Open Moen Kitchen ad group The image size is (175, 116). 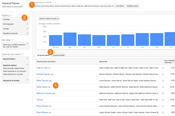point(42,106)
